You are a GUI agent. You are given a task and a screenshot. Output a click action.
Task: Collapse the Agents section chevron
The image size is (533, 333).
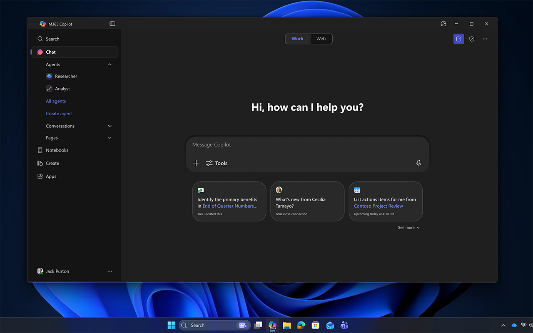(x=110, y=65)
